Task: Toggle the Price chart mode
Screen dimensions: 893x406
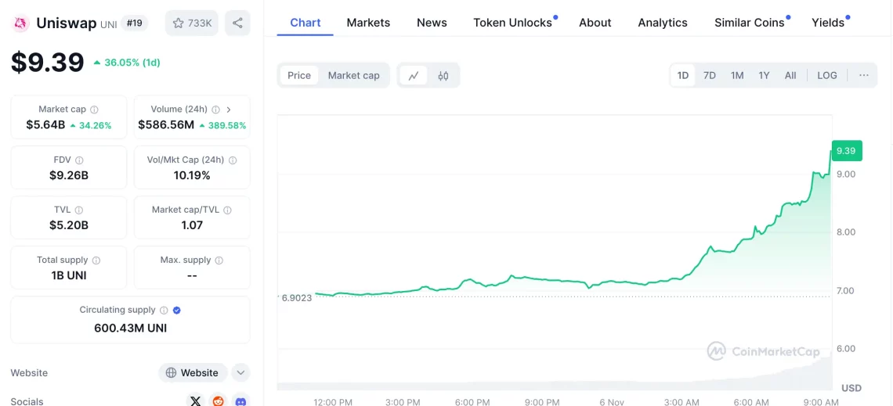Action: (299, 76)
